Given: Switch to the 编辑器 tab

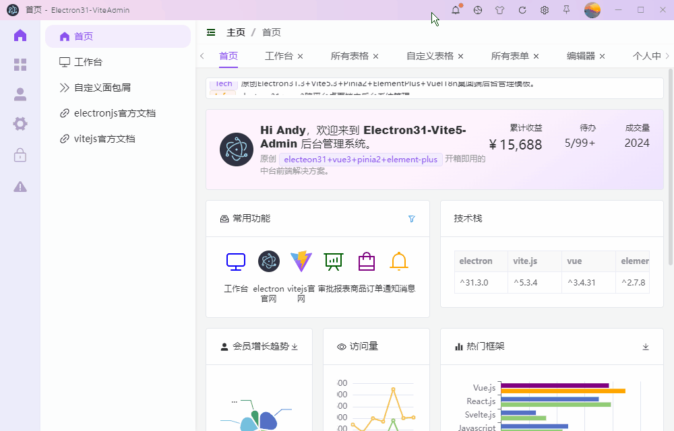Looking at the screenshot, I should [581, 56].
